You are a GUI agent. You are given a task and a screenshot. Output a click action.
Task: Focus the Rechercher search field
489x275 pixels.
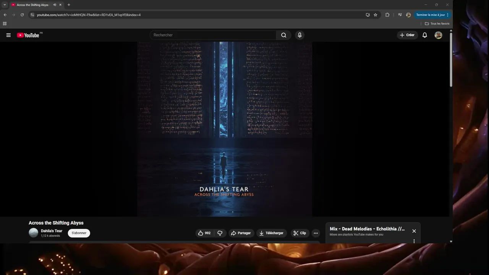tap(213, 35)
